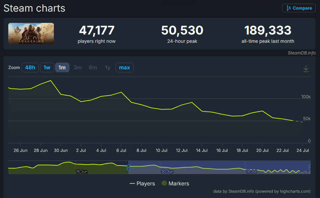The image size is (320, 198).
Task: Click the selected range in the navigator
Action: (219, 167)
